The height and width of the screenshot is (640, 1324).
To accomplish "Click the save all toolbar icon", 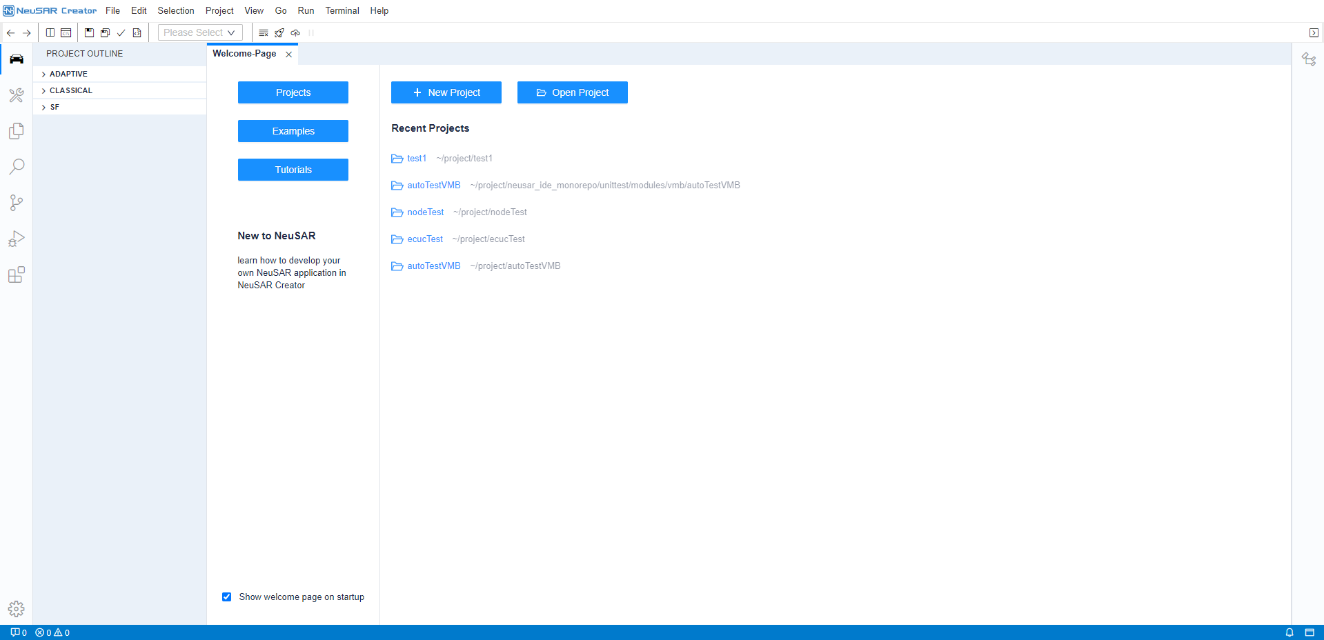I will coord(105,32).
